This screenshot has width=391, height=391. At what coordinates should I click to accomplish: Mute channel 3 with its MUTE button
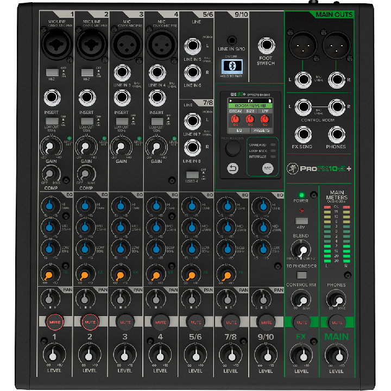coord(125,322)
